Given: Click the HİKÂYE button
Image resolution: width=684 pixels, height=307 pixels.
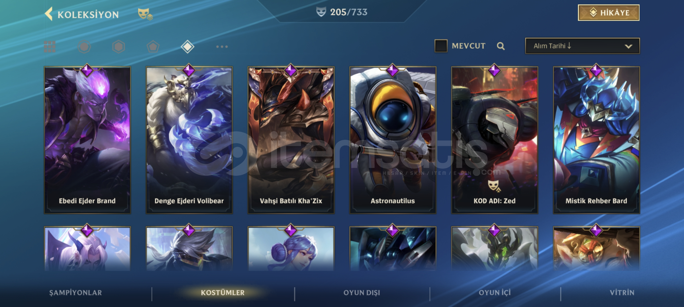Looking at the screenshot, I should point(609,13).
